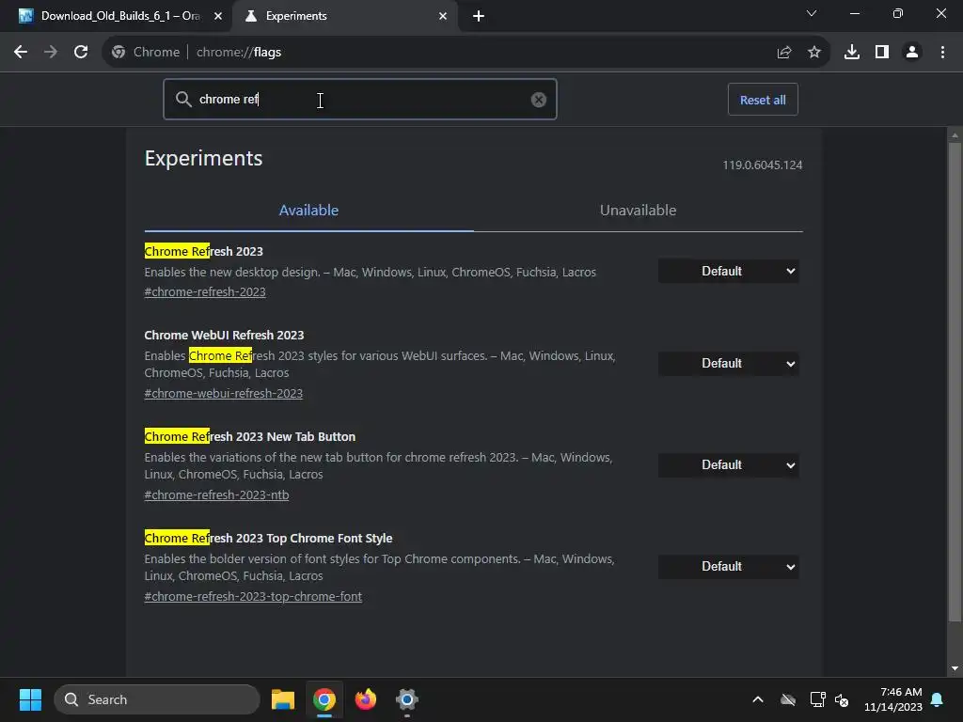Click 'Enables the new desktop design' description
This screenshot has width=963, height=722.
click(x=371, y=272)
